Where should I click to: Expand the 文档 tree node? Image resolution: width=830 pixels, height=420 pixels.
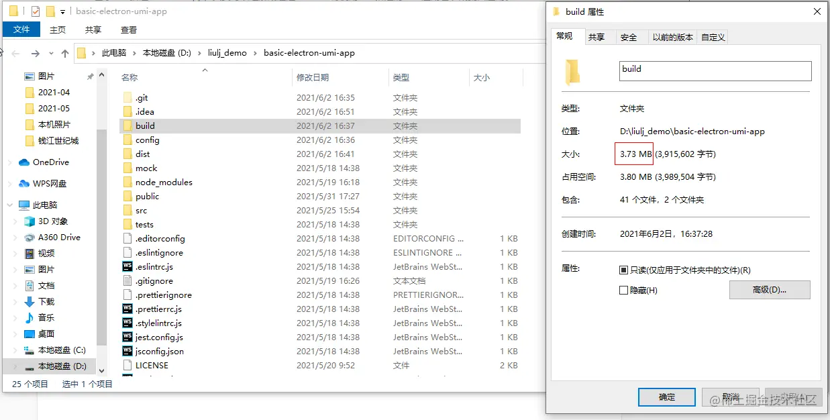point(17,286)
